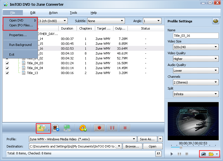The height and width of the screenshot is (161, 223).
Task: Open the Edit menu
Action: pos(33,13)
